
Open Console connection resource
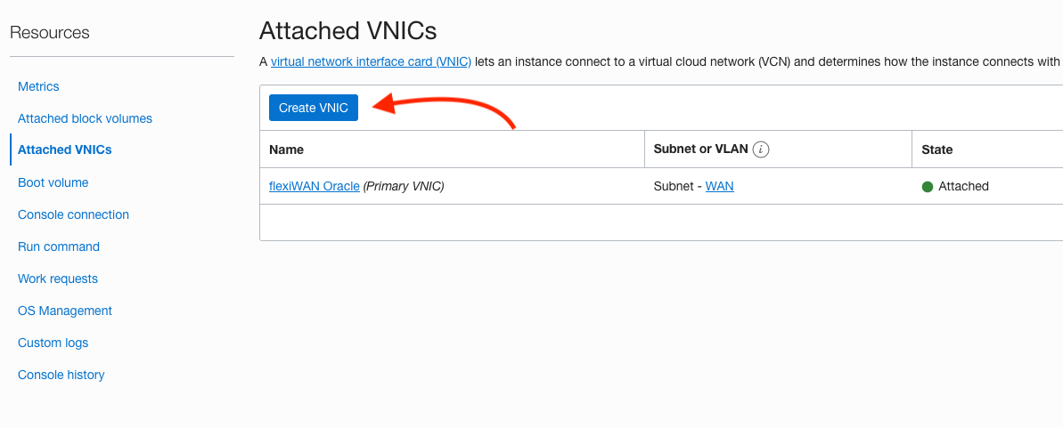73,214
